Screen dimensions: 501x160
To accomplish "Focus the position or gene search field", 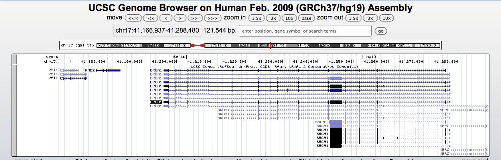I will click(305, 31).
